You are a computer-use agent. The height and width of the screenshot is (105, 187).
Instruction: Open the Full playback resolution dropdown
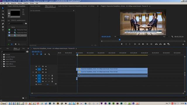tap(166, 37)
